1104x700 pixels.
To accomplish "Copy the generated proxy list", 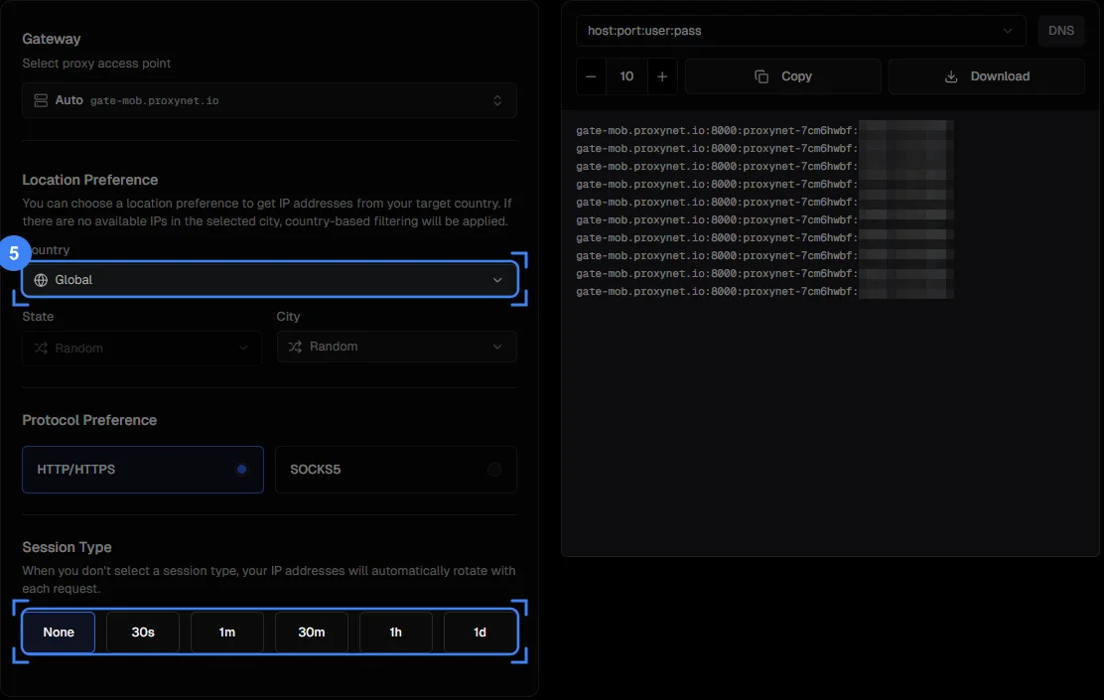I will (x=783, y=76).
